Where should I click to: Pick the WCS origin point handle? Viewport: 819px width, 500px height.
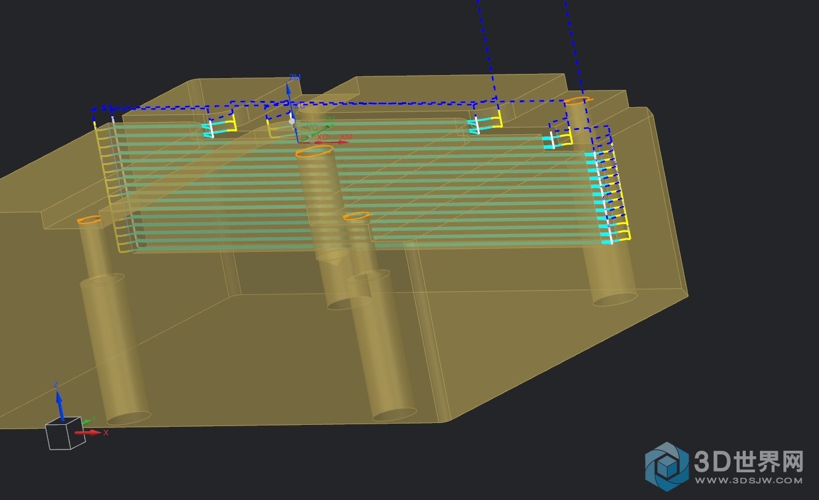click(x=292, y=122)
